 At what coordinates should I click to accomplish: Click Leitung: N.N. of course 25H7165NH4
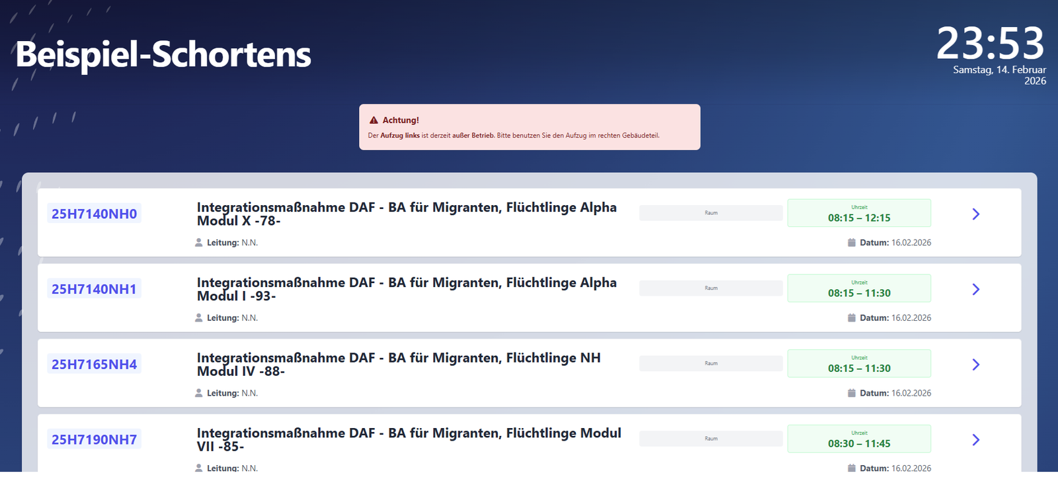232,393
